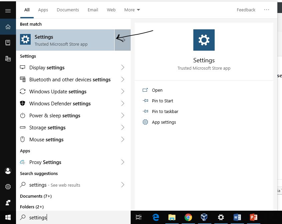282x224 pixels.
Task: Open Microsoft Edge from the taskbar
Action: [x=155, y=217]
